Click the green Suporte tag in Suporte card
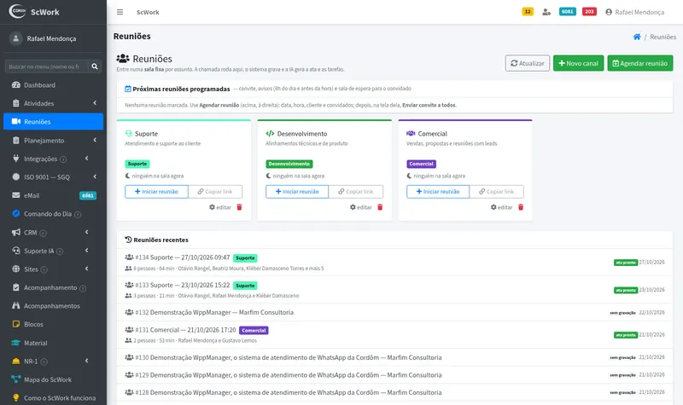 click(137, 164)
